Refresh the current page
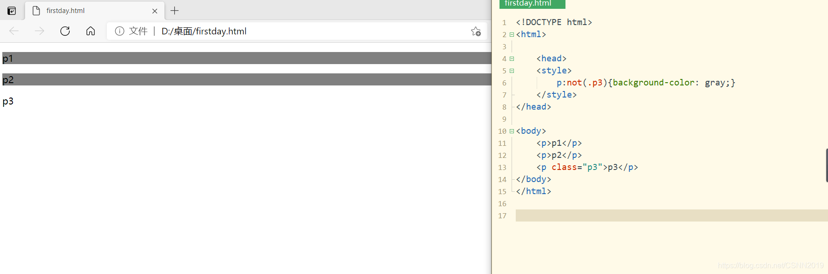This screenshot has width=828, height=274. (65, 31)
